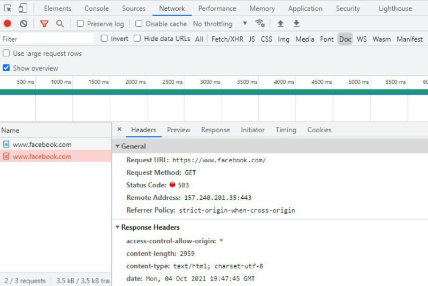Filter requests by All types
This screenshot has height=286, width=428.
point(199,39)
